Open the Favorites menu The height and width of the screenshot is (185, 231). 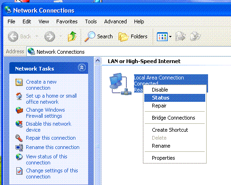67,21
